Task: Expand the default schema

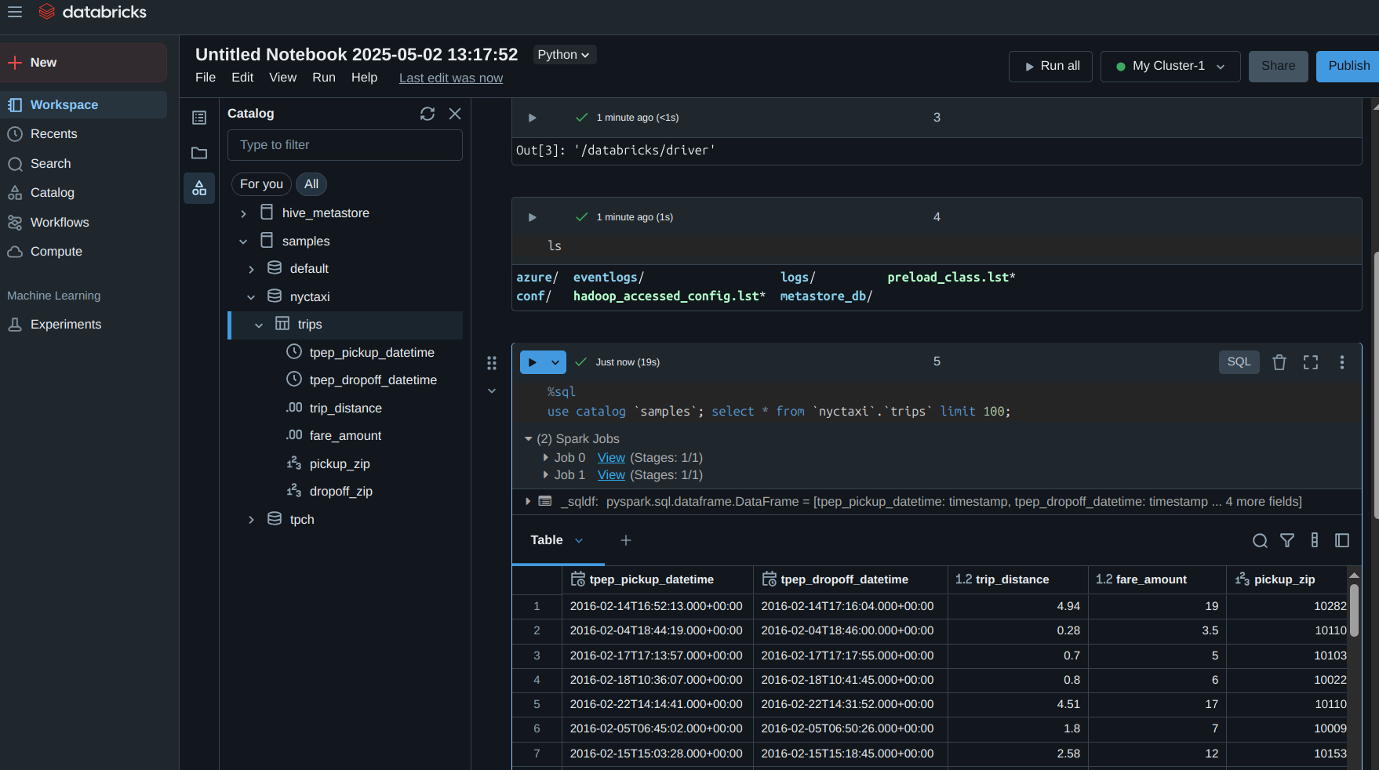Action: 251,269
